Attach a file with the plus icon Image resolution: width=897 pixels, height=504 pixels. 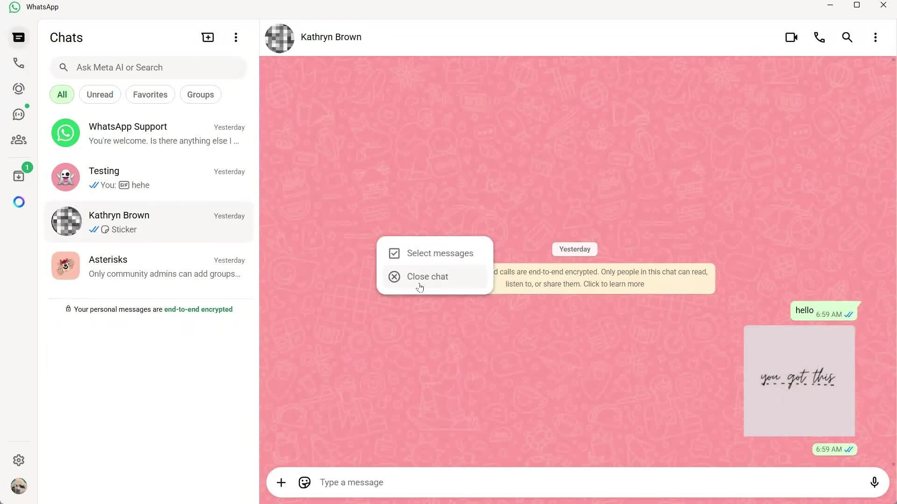pos(281,482)
